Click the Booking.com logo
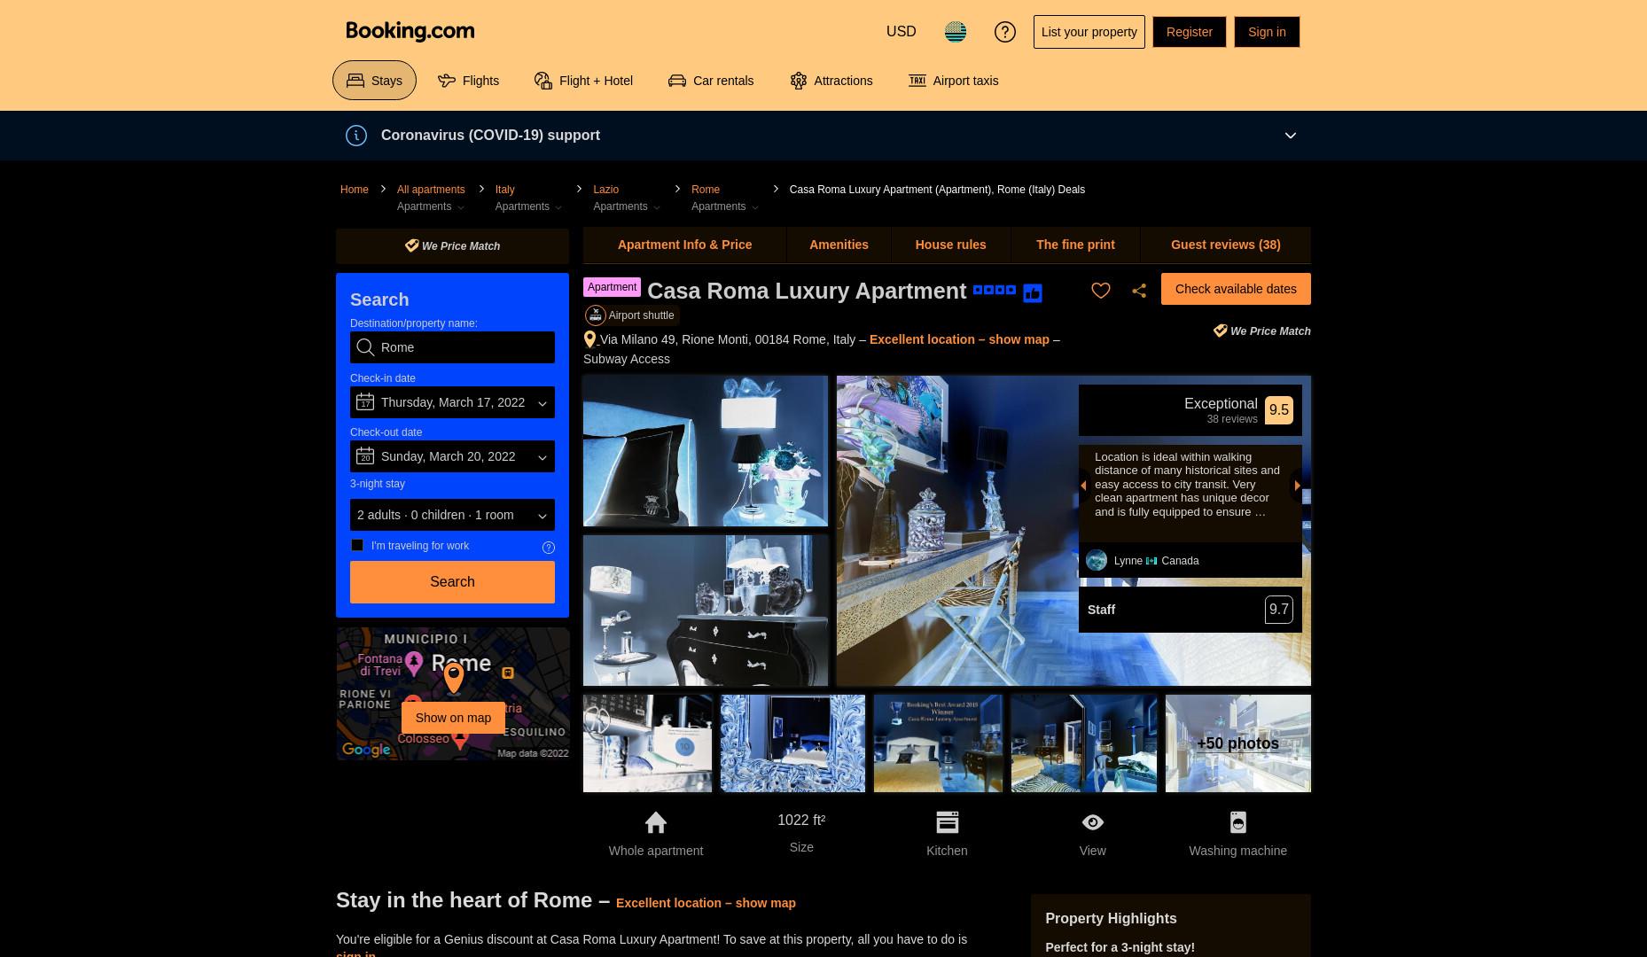This screenshot has width=1647, height=957. [410, 31]
